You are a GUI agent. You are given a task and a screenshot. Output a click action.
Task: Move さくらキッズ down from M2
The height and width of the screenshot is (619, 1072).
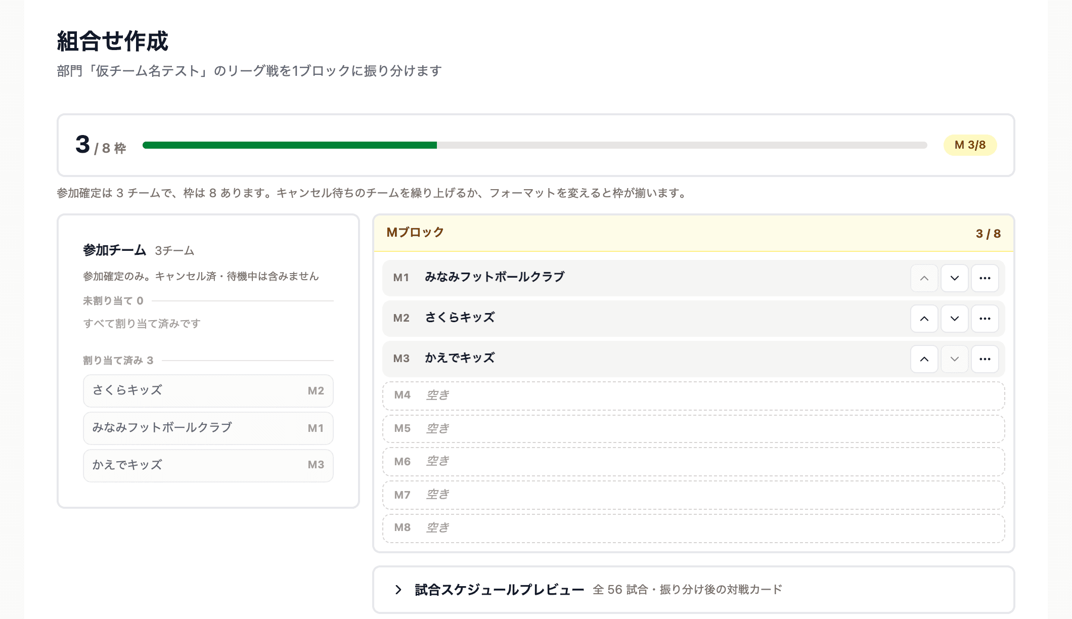click(955, 319)
